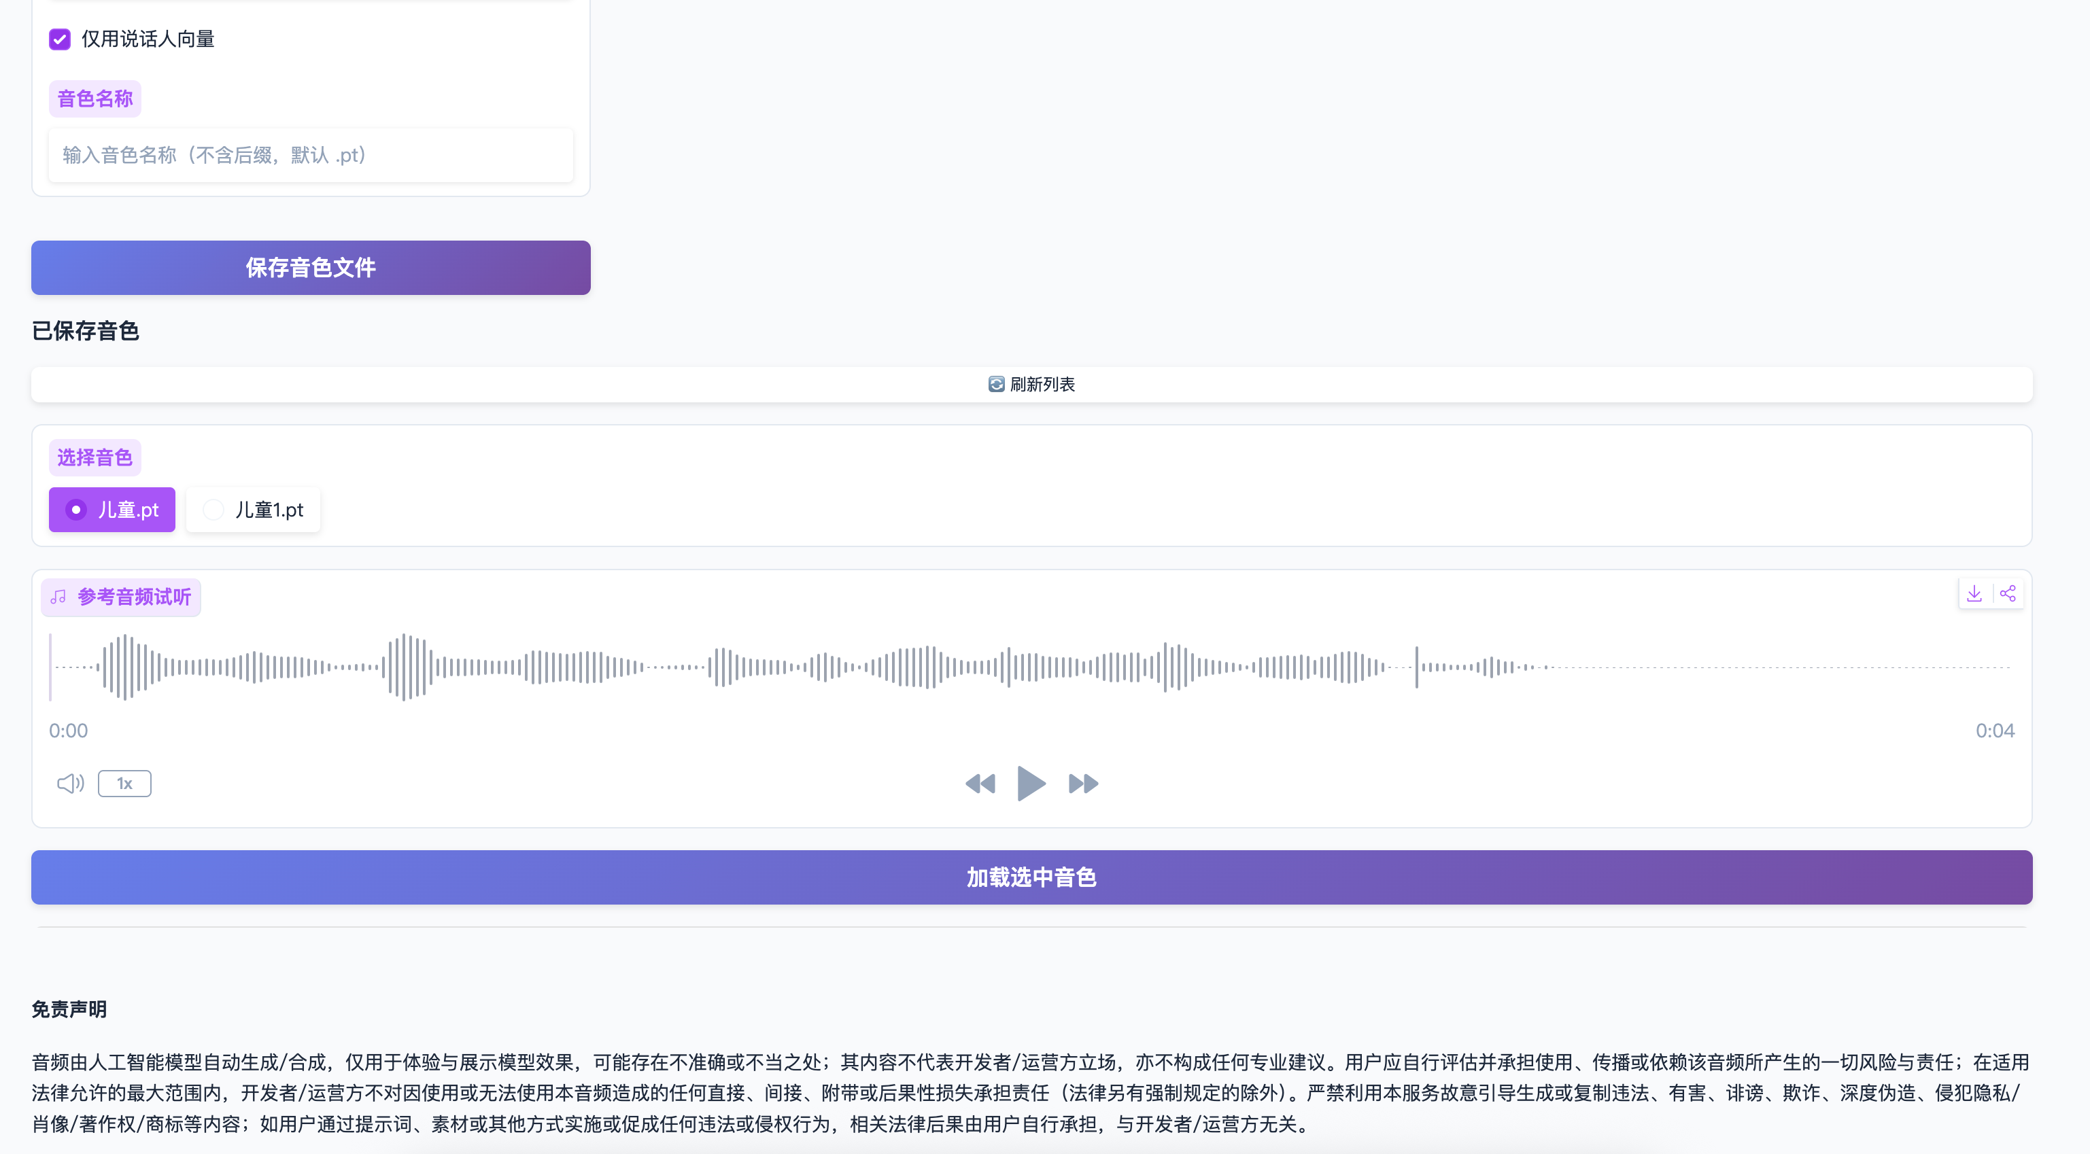This screenshot has width=2090, height=1154.
Task: Click the 保存音色文件 button
Action: click(311, 268)
